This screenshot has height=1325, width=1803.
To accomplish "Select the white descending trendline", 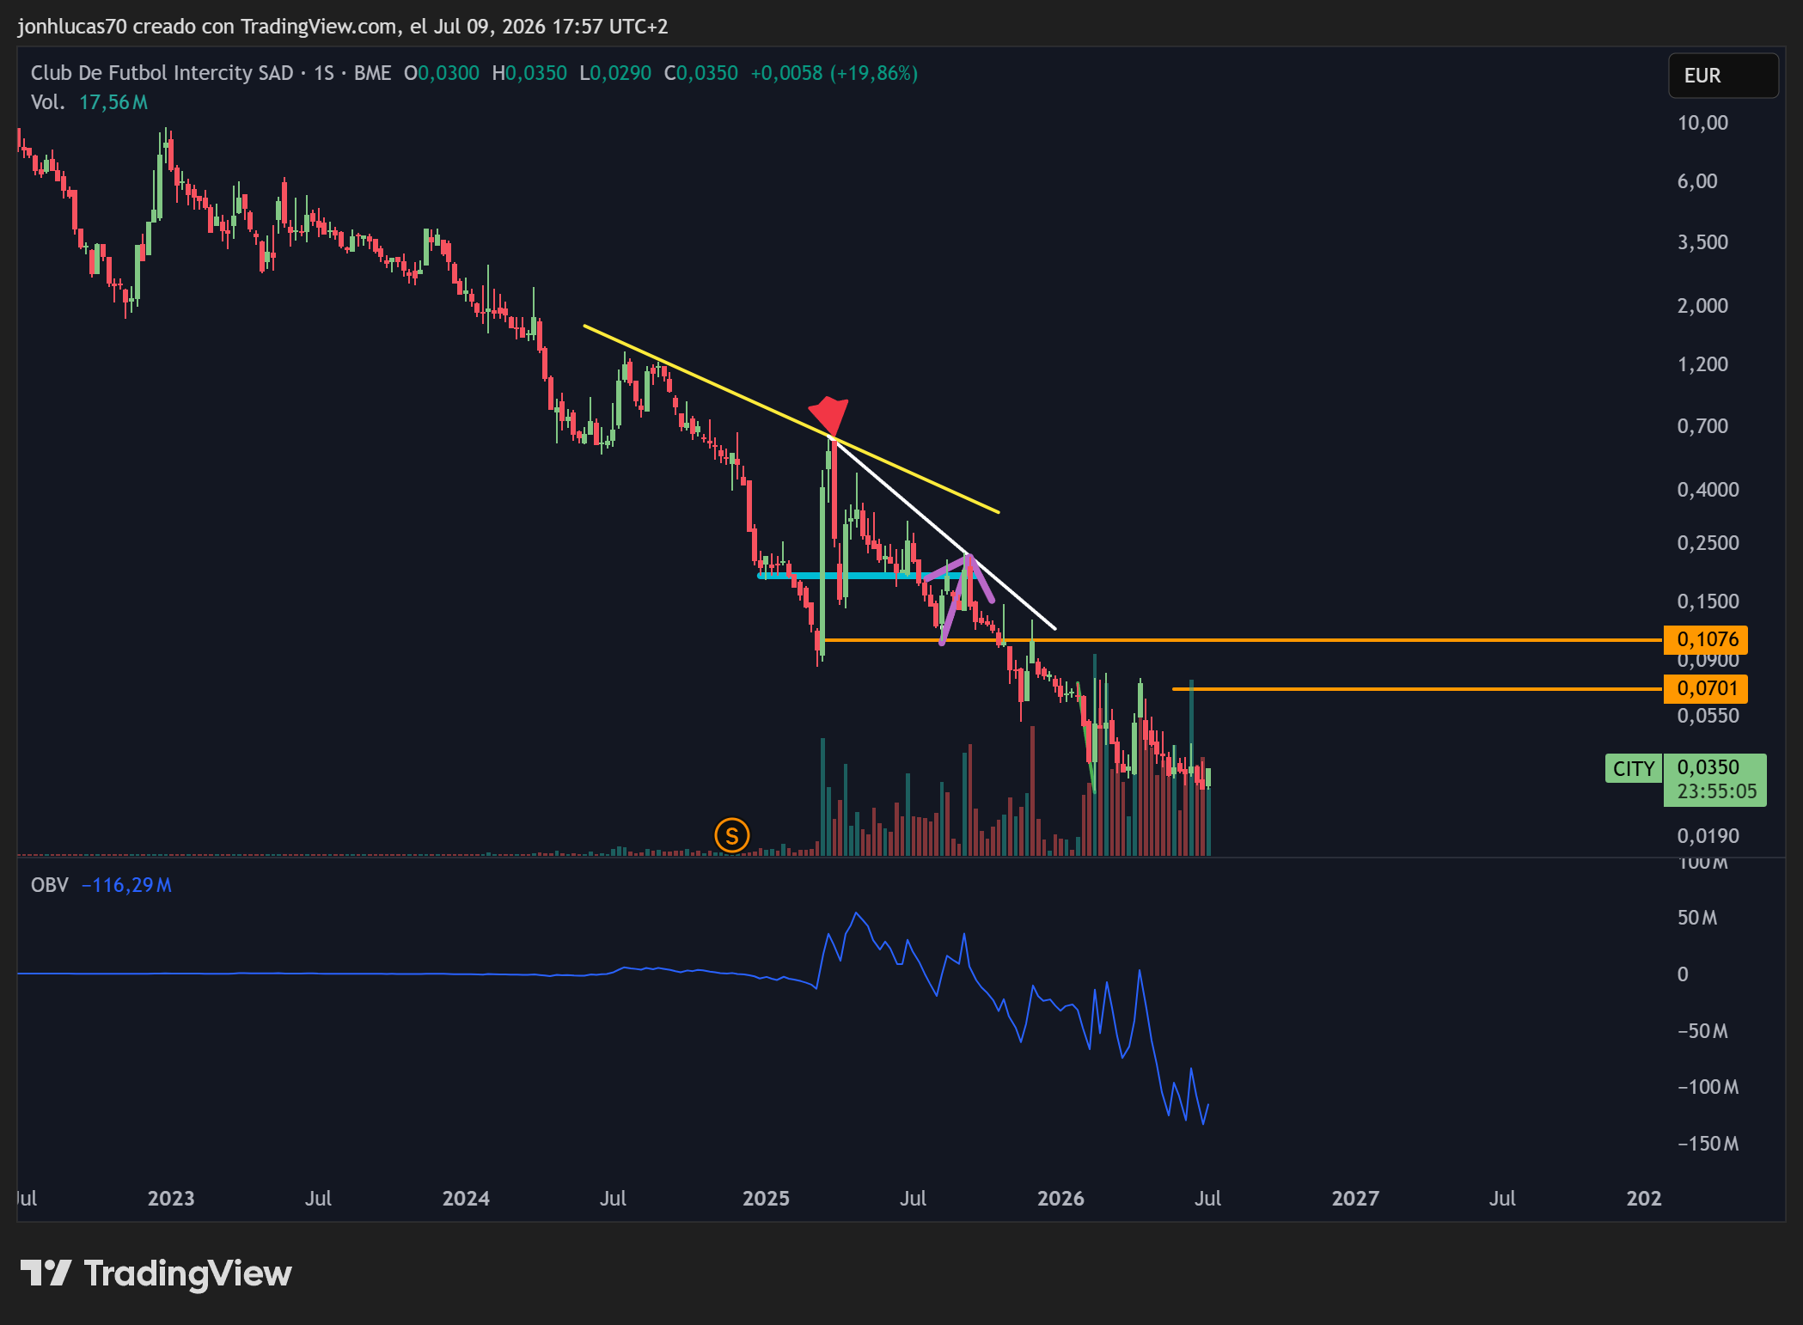I will click(944, 534).
